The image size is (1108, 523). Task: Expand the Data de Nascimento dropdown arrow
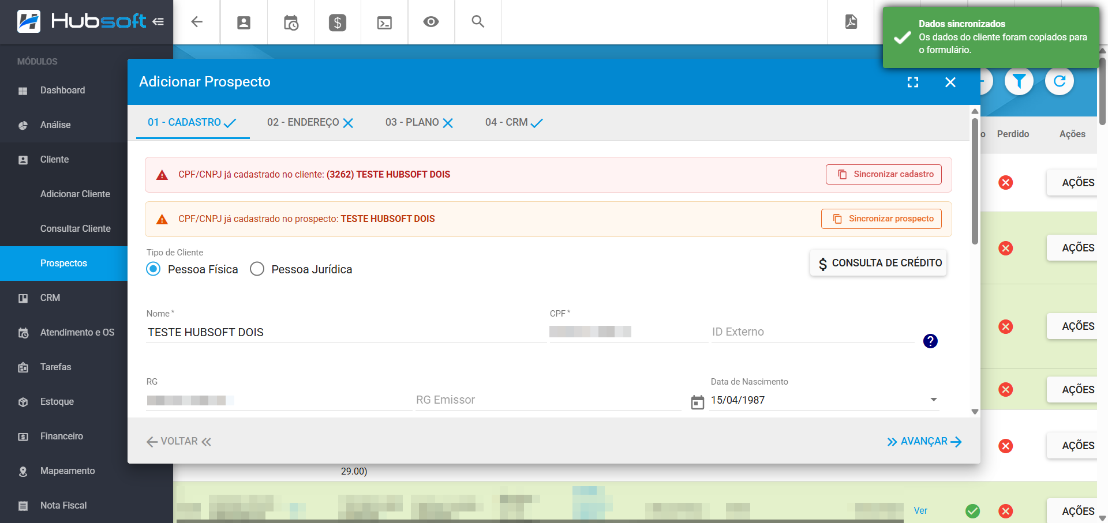pos(933,400)
